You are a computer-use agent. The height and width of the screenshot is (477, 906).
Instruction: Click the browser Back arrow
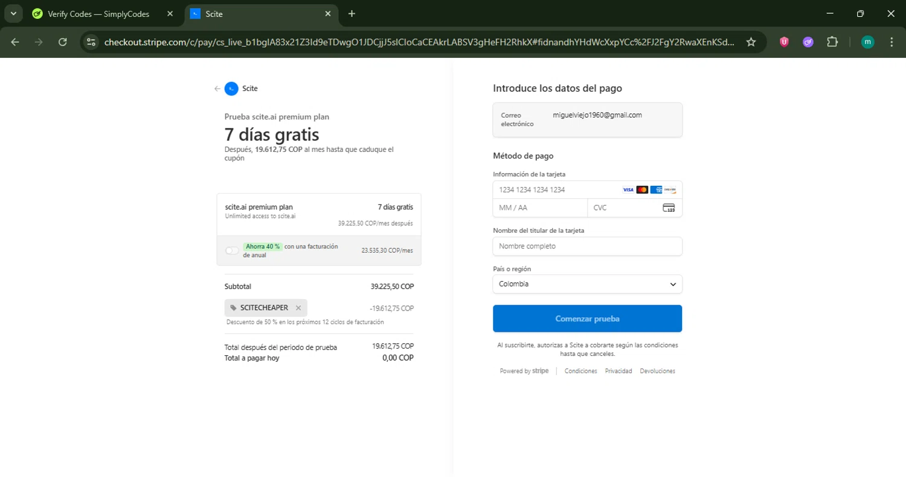pos(15,42)
